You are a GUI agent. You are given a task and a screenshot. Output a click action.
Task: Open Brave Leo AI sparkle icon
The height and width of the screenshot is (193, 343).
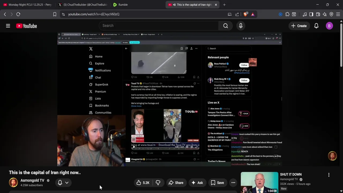pyautogui.click(x=325, y=14)
